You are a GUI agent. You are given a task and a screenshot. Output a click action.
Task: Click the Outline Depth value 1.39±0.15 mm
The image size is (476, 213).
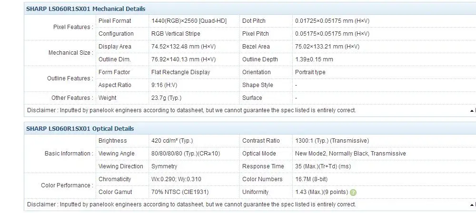click(x=314, y=59)
